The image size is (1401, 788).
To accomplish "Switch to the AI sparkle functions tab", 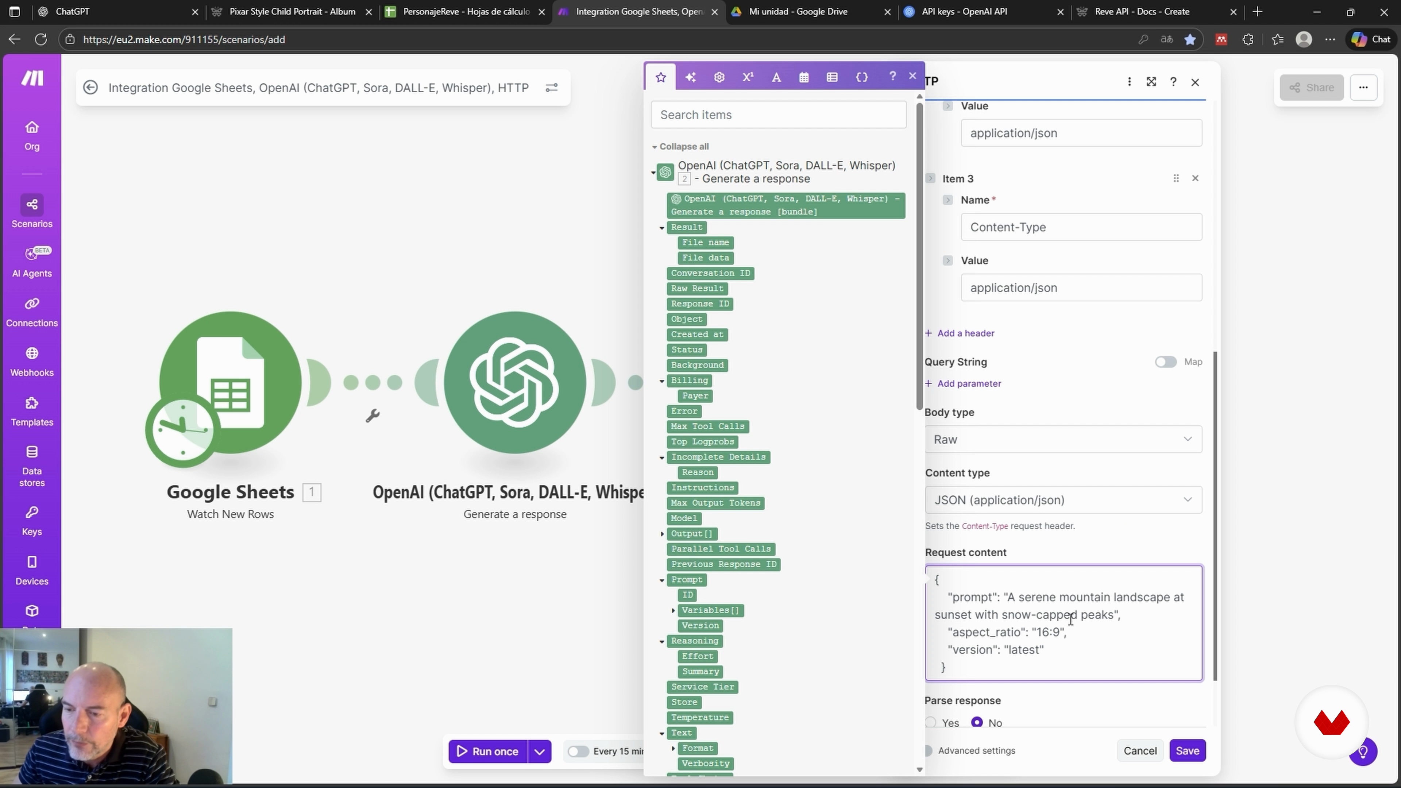I will click(x=690, y=77).
